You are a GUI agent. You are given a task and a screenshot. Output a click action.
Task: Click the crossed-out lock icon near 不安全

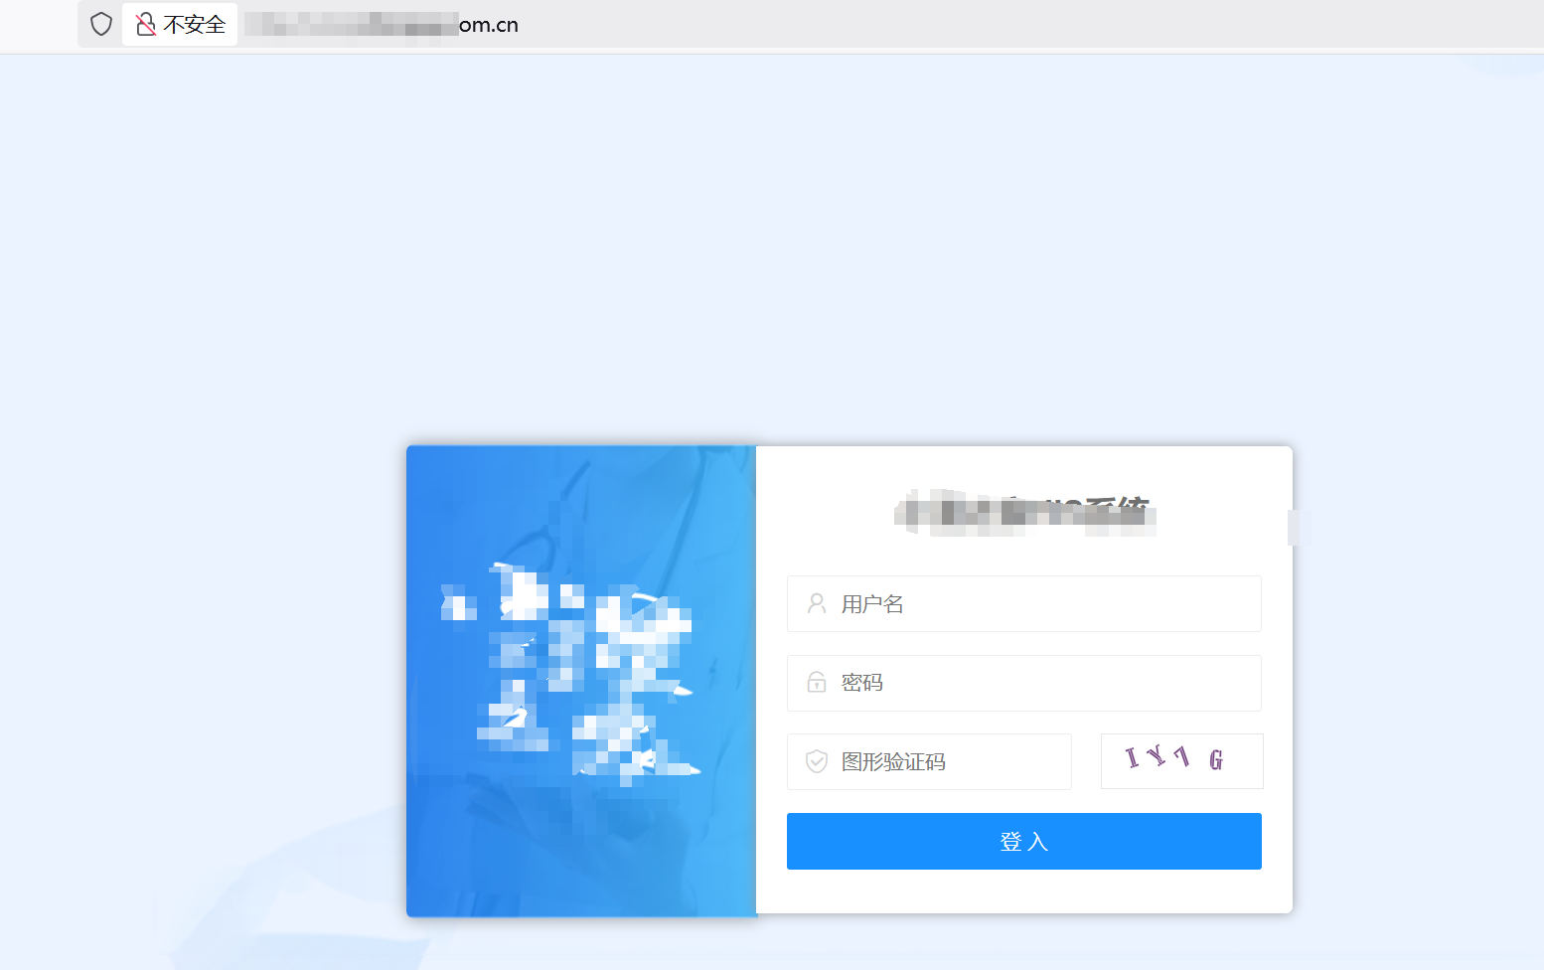coord(147,23)
